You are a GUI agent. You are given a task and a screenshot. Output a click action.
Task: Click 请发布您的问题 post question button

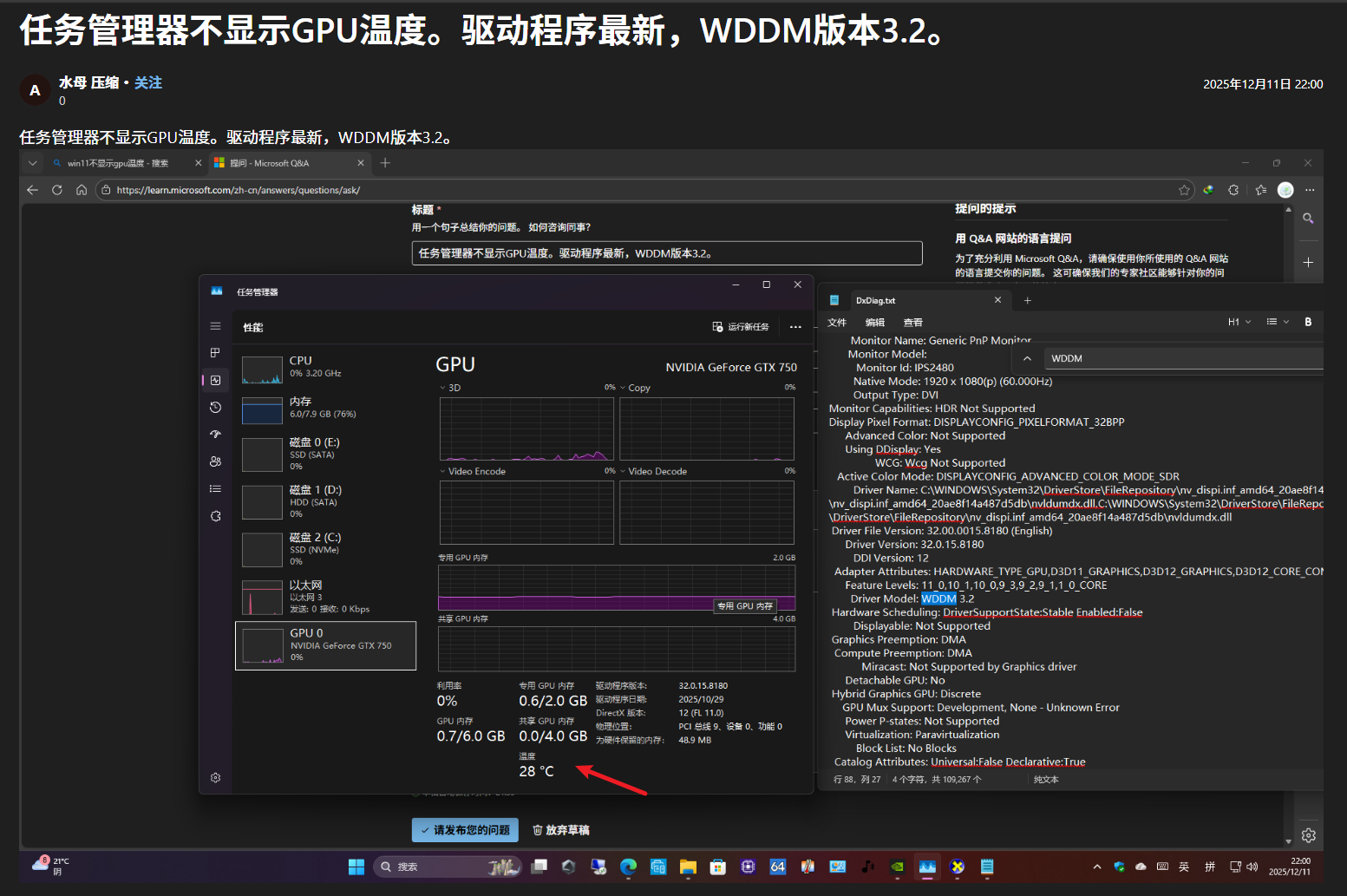(x=465, y=830)
